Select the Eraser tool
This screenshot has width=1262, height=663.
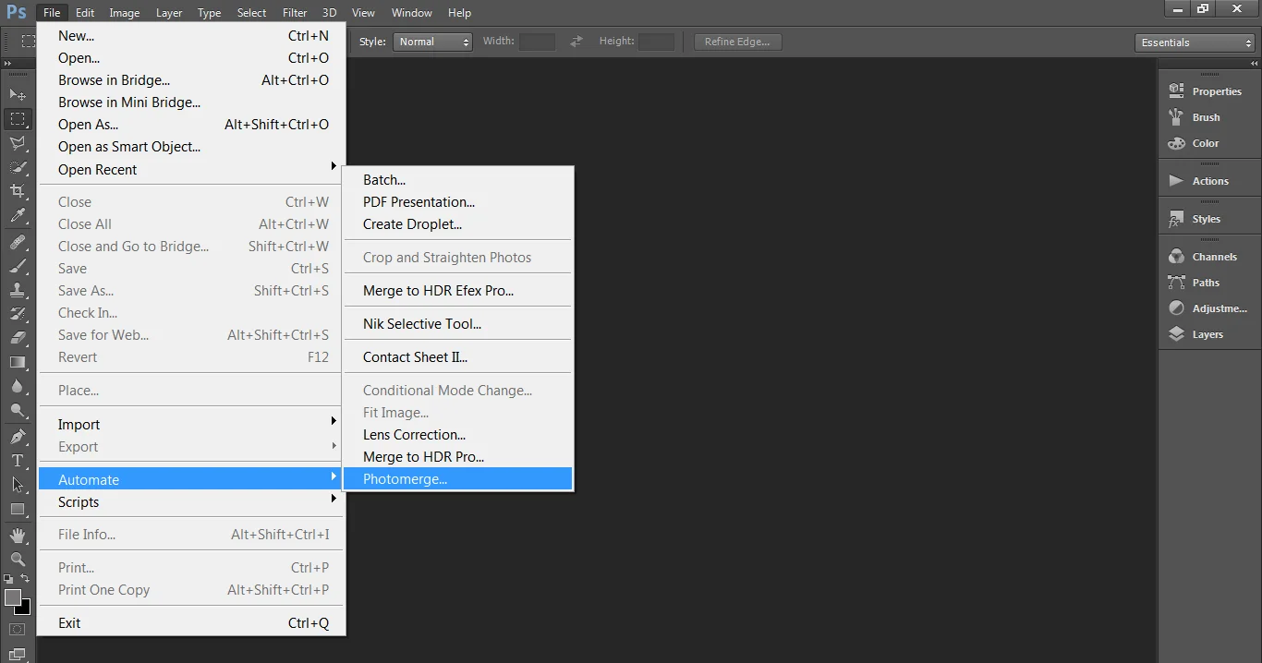pyautogui.click(x=18, y=339)
